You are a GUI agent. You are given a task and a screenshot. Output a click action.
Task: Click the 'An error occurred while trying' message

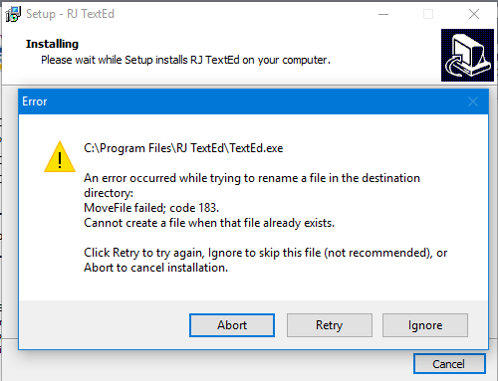tap(252, 185)
